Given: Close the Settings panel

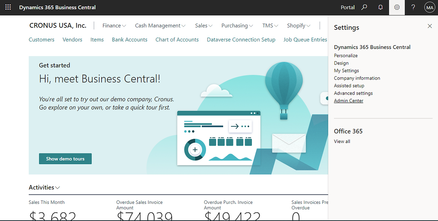Looking at the screenshot, I should [x=430, y=26].
